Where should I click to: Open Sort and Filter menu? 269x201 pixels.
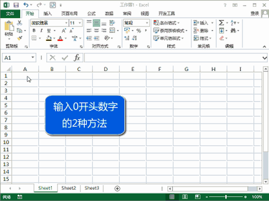[235, 23]
